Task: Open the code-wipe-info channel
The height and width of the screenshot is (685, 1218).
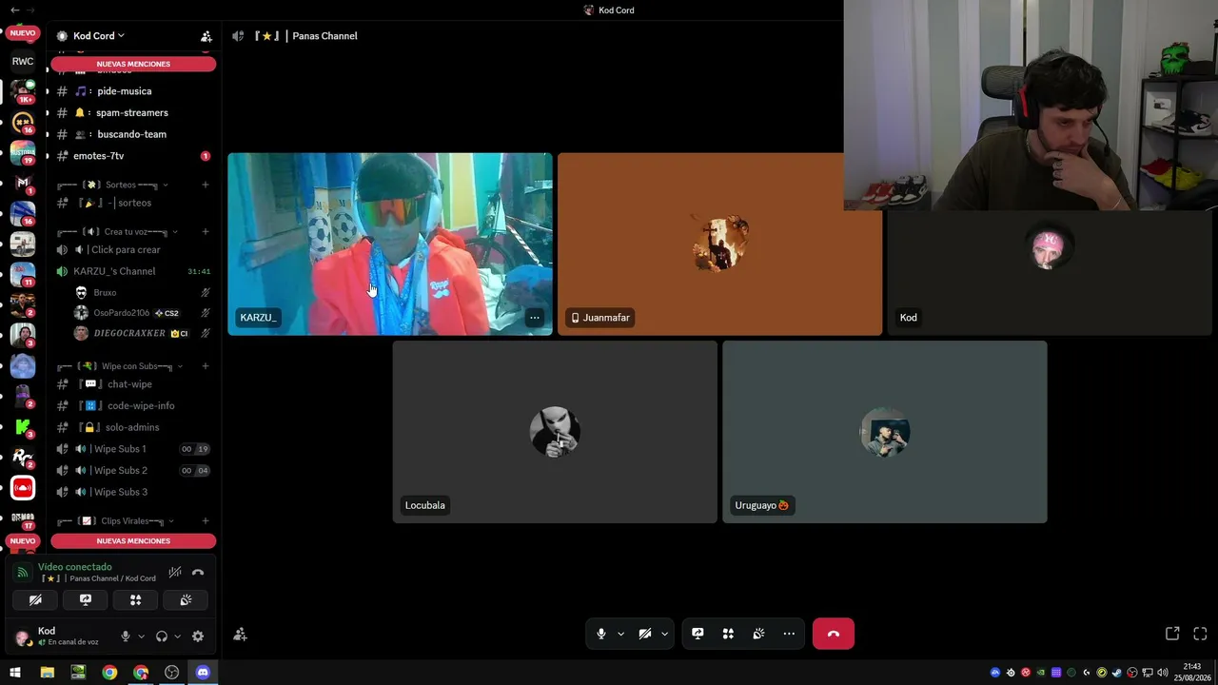Action: pyautogui.click(x=133, y=406)
